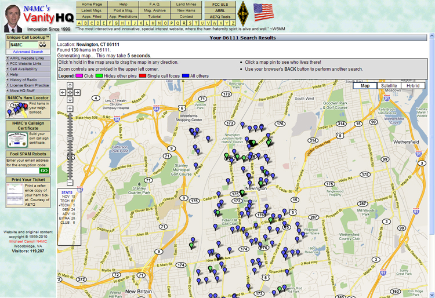Image resolution: width=435 pixels, height=298 pixels.
Task: Expand ARRL Website Links section
Action: [27, 58]
